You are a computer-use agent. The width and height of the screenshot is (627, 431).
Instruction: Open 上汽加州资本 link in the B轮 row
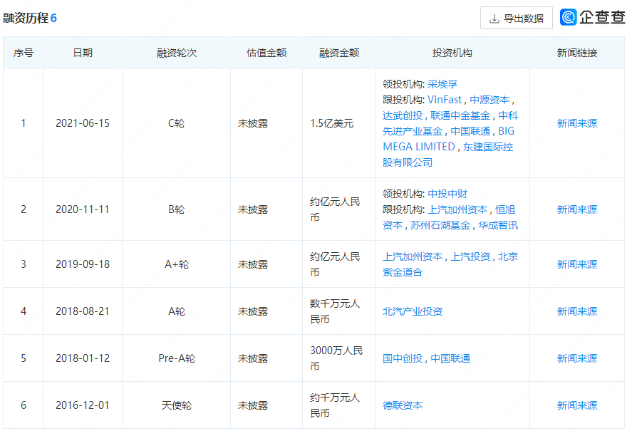point(457,209)
